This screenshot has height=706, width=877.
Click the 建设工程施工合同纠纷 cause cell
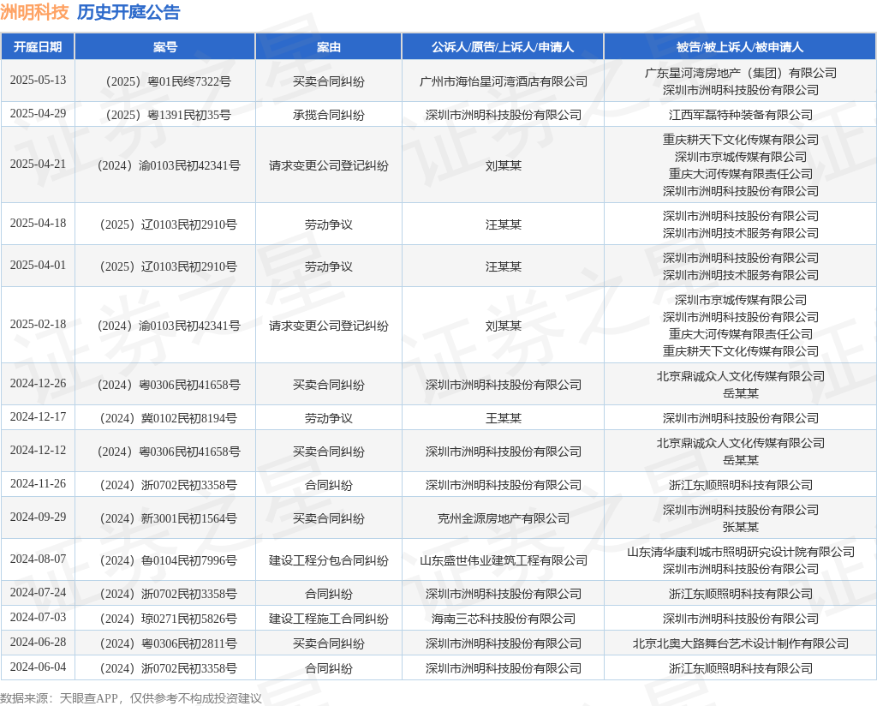328,619
